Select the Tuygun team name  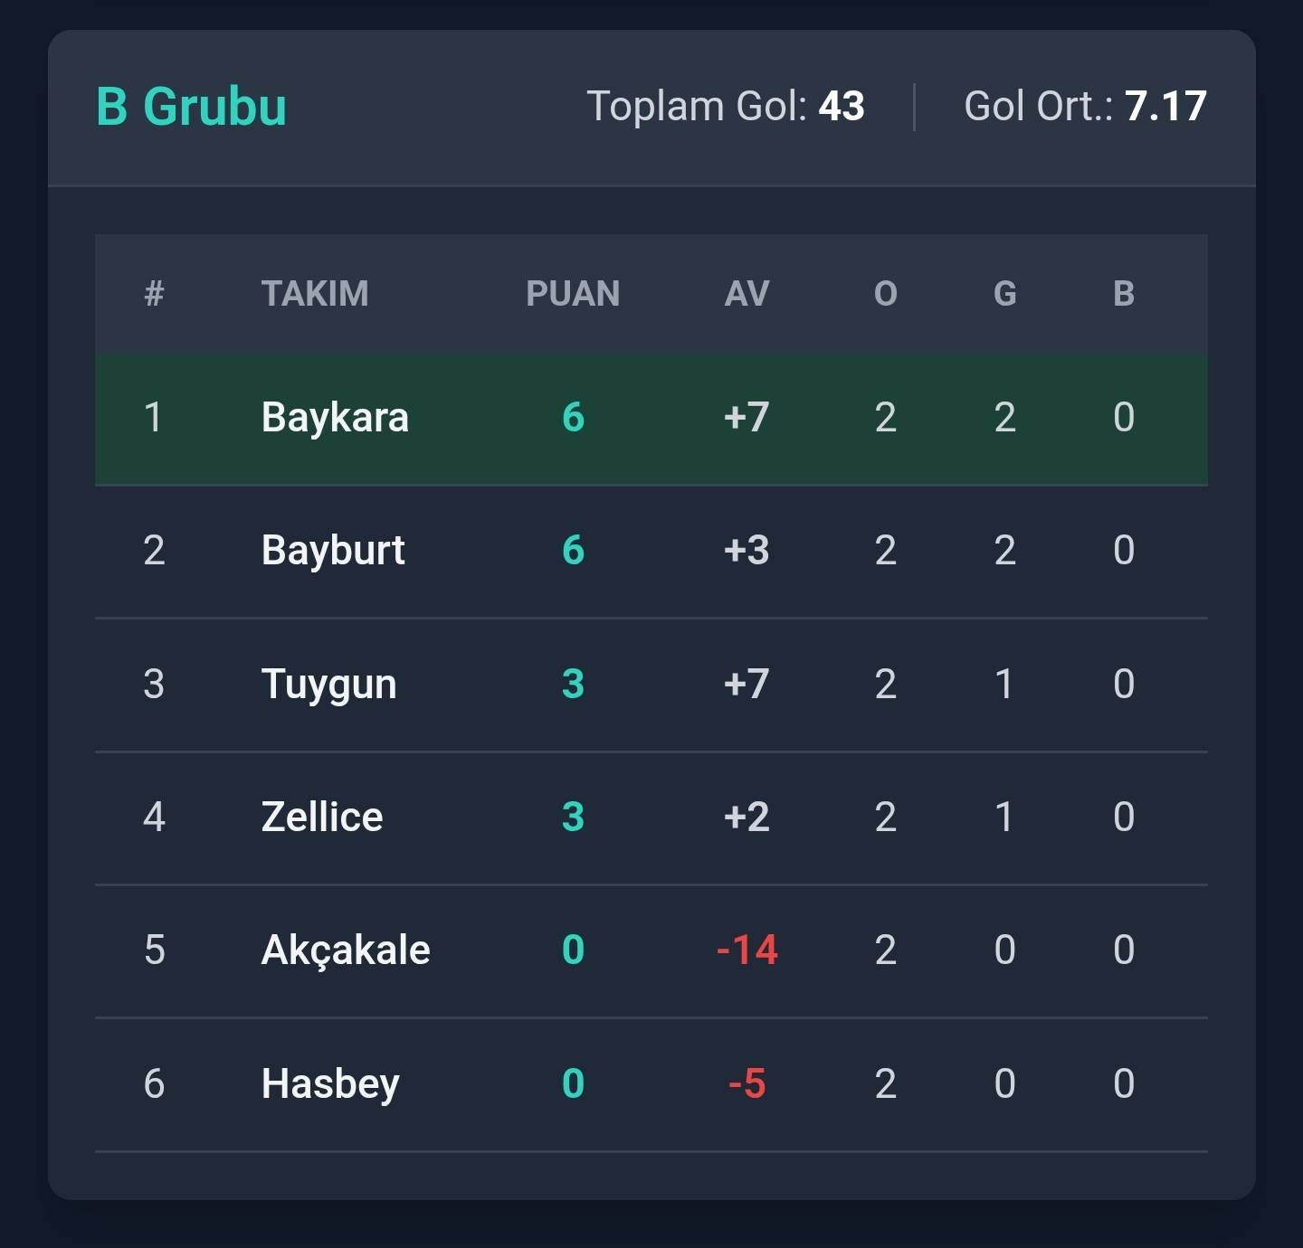click(328, 685)
